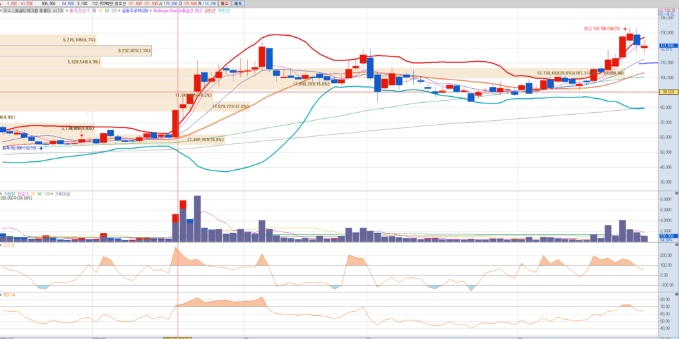Viewport: 679px width, 339px height.
Task: Click the 매도 sell button
Action: tap(238, 3)
